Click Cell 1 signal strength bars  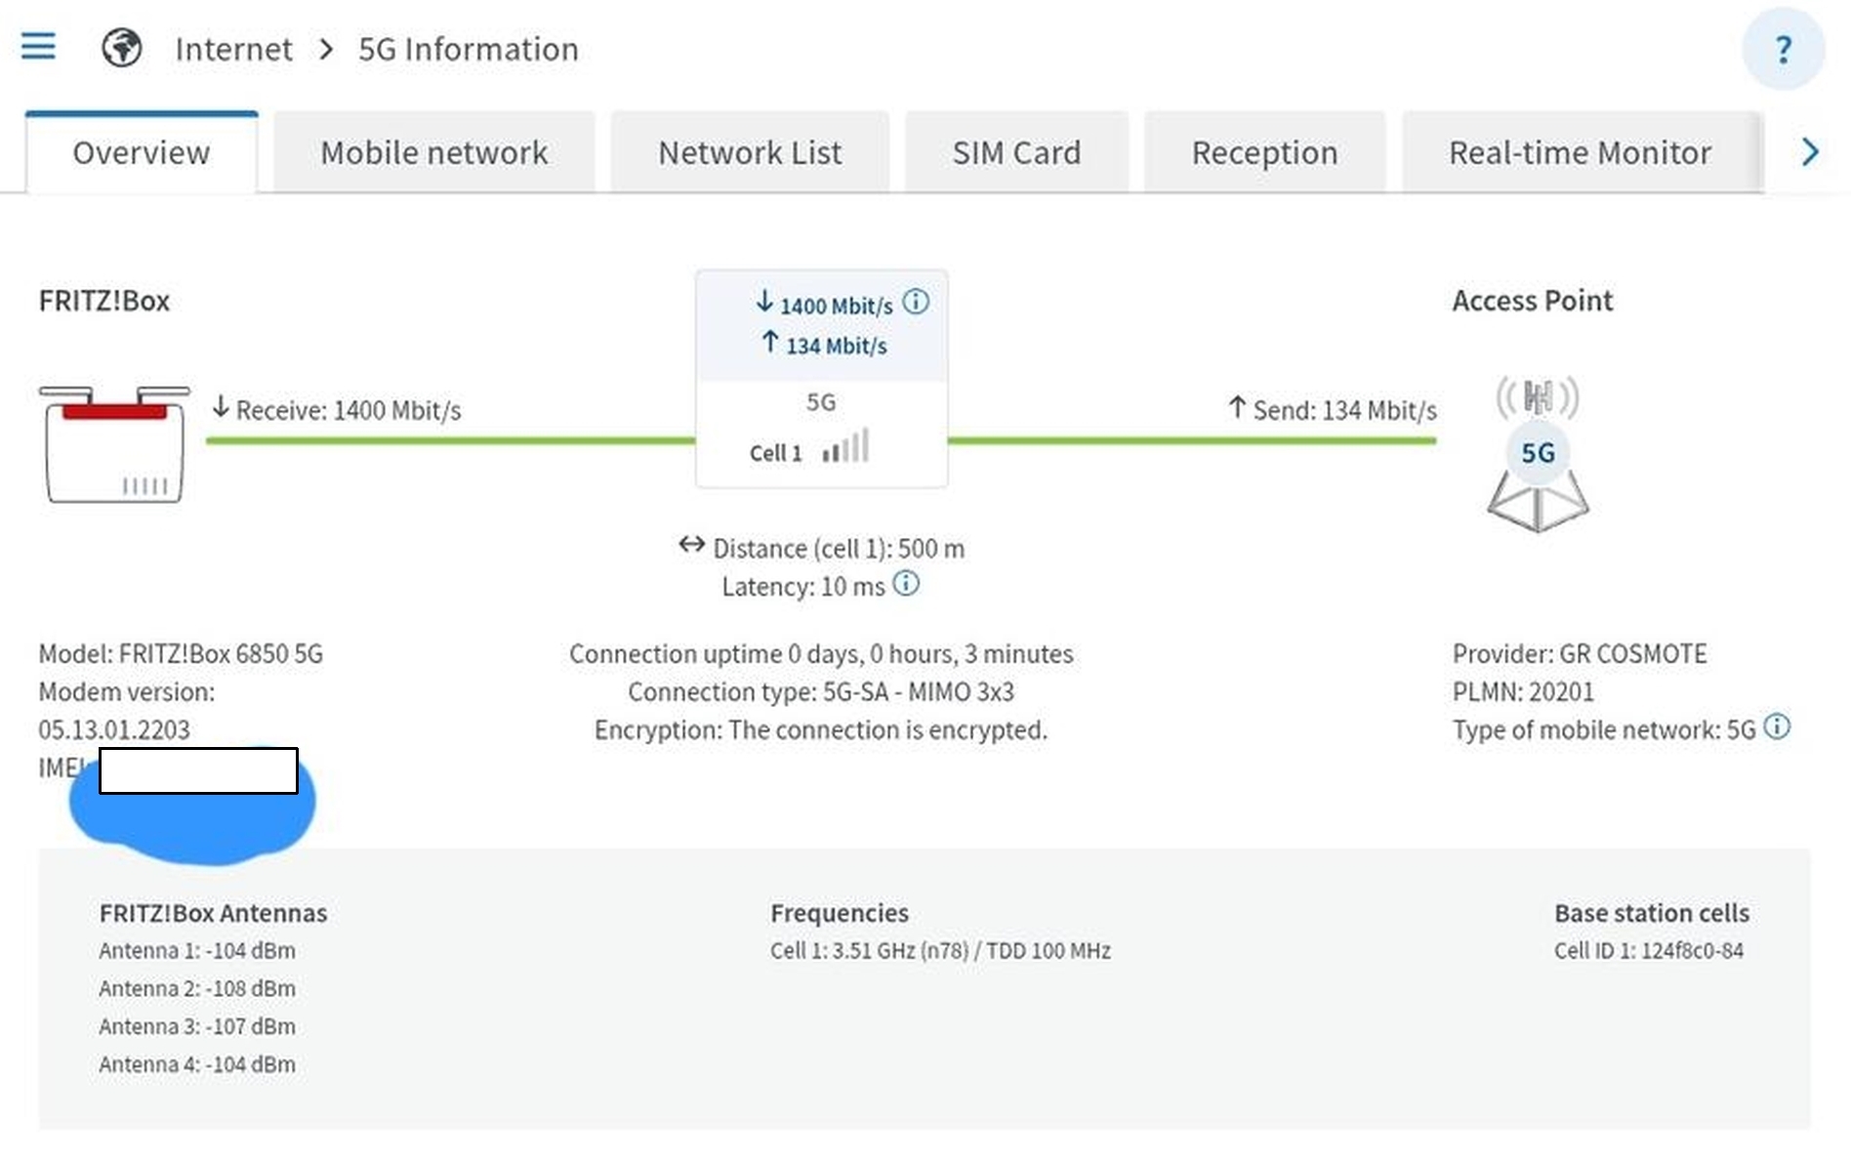[x=845, y=446]
